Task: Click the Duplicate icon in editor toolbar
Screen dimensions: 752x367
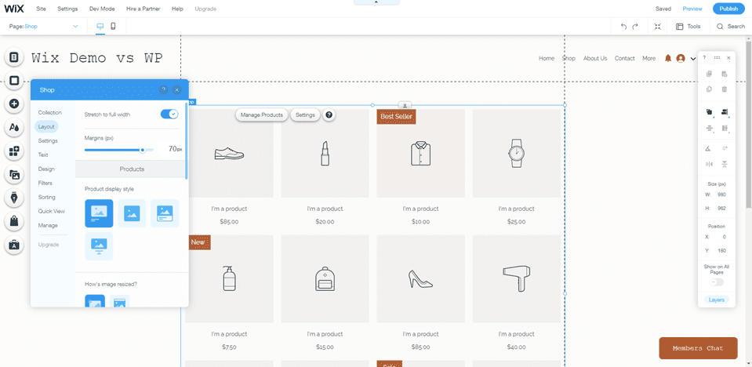Action: click(710, 89)
